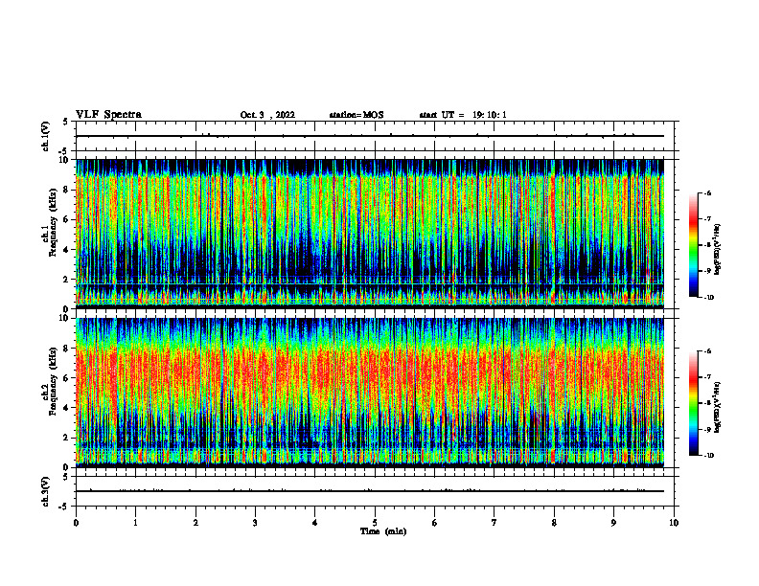
Task: Click the time axis tick label '10'
Action: (674, 523)
